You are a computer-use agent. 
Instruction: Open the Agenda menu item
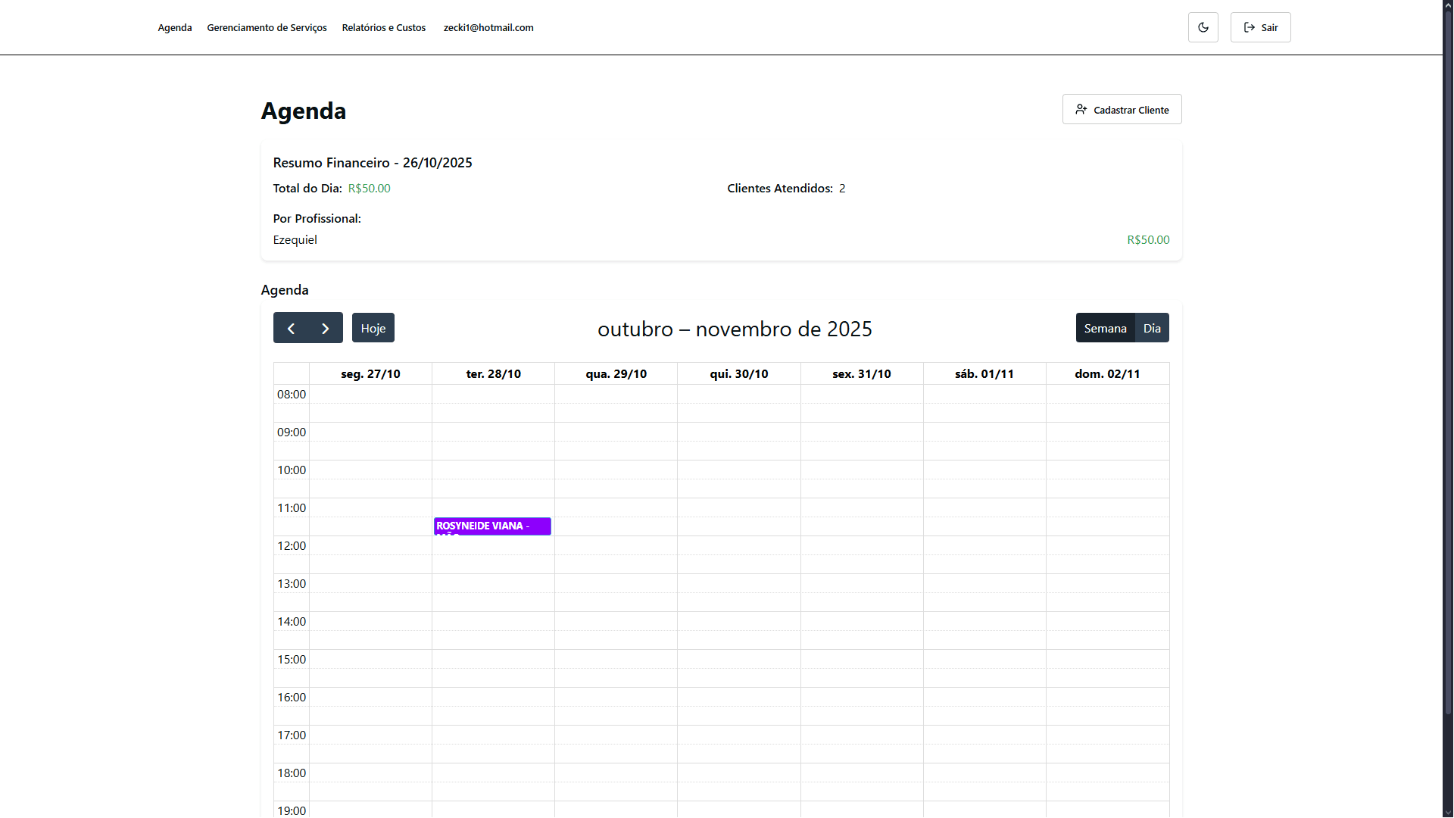[x=175, y=28]
